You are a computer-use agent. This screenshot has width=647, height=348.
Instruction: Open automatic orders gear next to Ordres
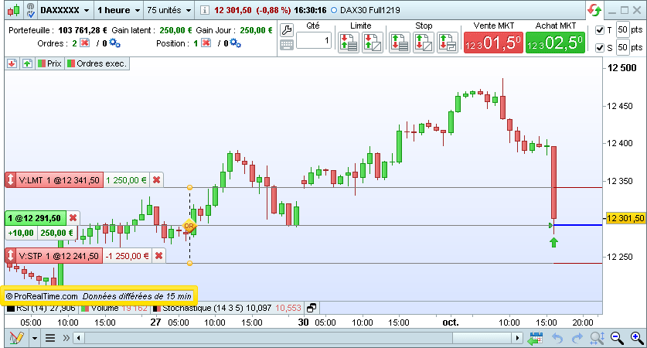pos(114,43)
